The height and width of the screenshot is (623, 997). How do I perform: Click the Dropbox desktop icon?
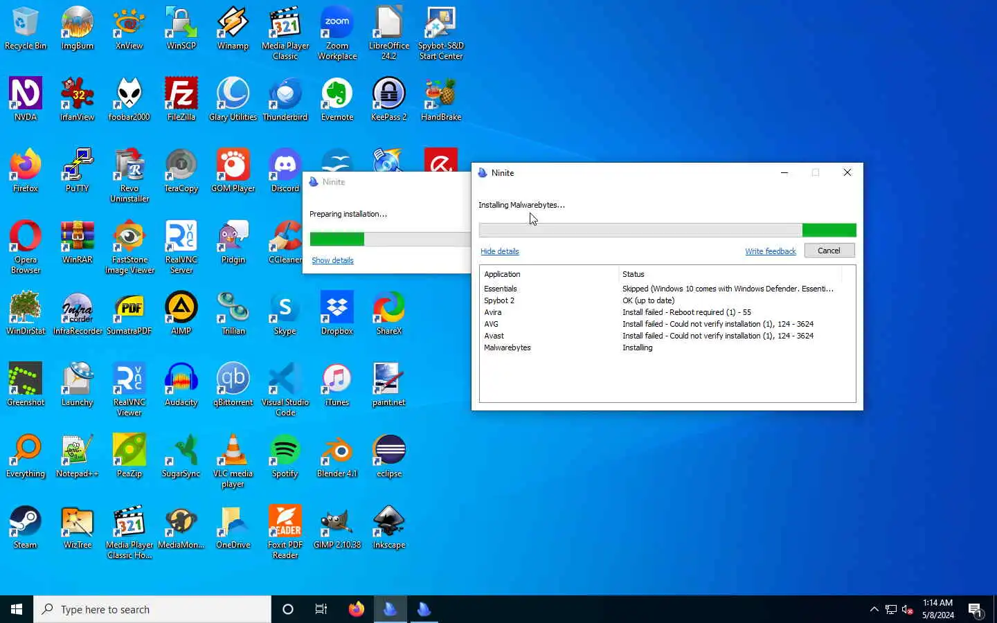pos(337,314)
